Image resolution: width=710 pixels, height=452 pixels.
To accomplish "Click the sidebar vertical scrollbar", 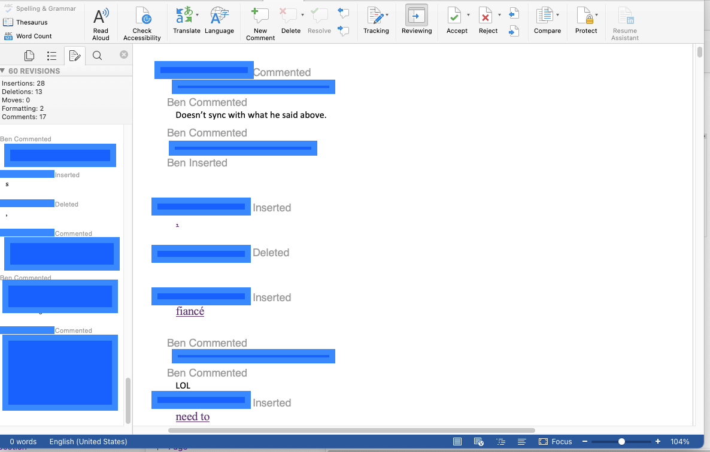I will 128,401.
